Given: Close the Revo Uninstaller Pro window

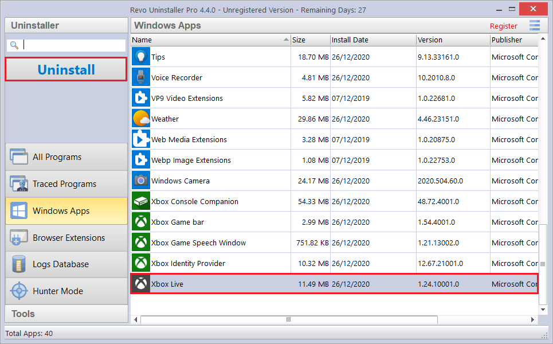Looking at the screenshot, I should click(533, 9).
